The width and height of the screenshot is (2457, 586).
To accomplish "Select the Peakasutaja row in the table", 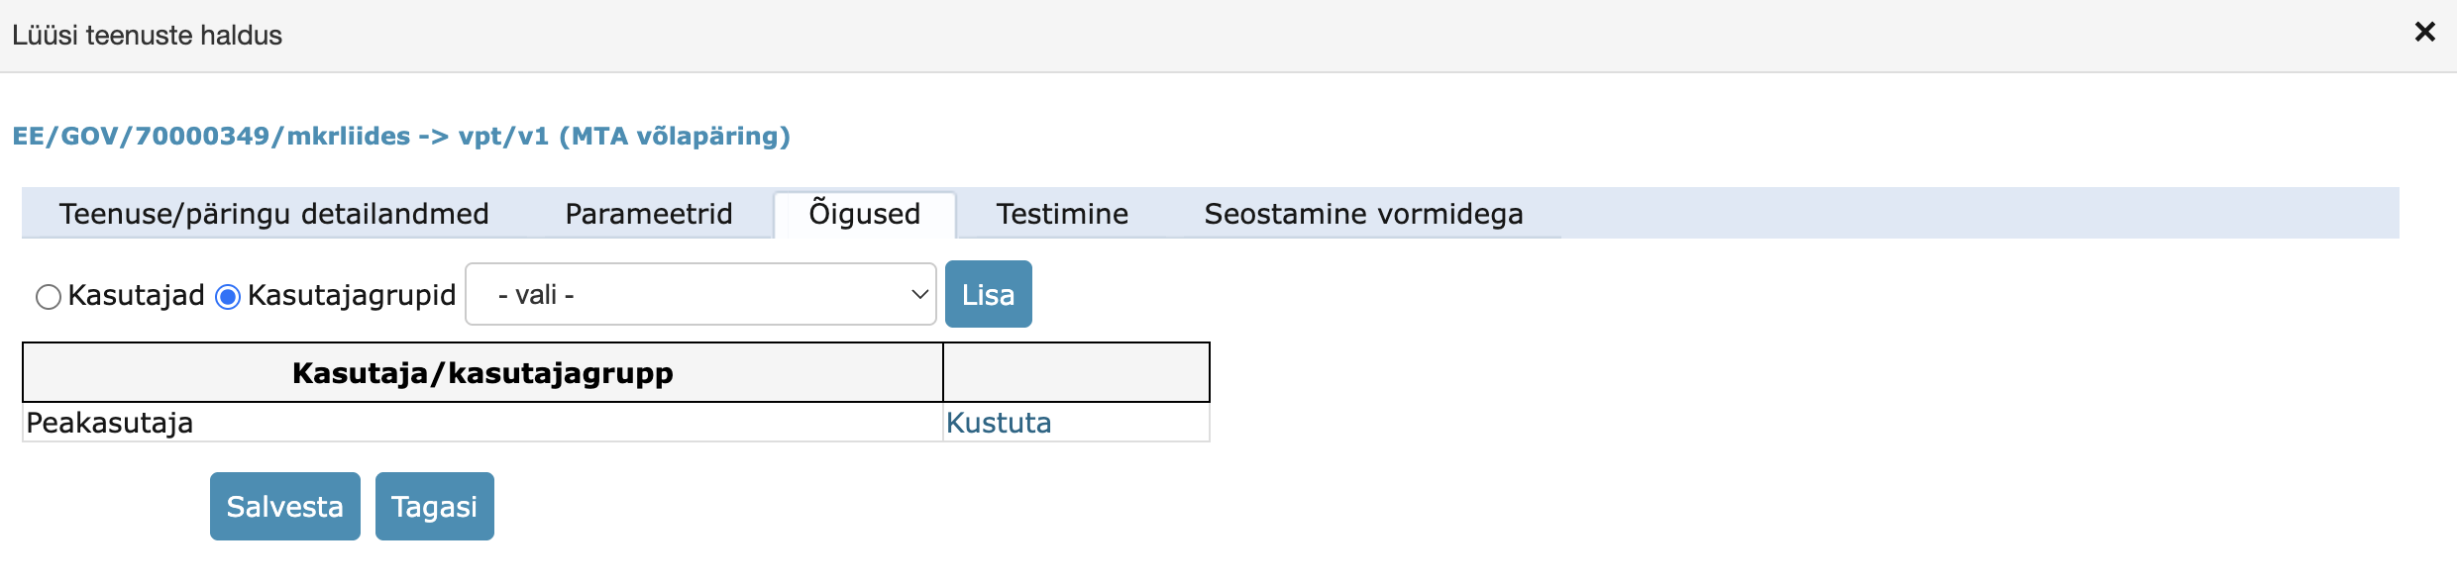I will click(110, 422).
